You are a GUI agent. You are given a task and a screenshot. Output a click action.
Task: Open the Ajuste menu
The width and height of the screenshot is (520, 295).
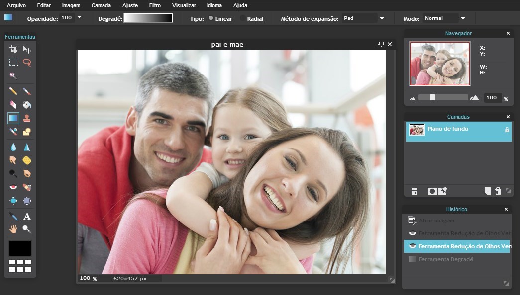coord(130,5)
